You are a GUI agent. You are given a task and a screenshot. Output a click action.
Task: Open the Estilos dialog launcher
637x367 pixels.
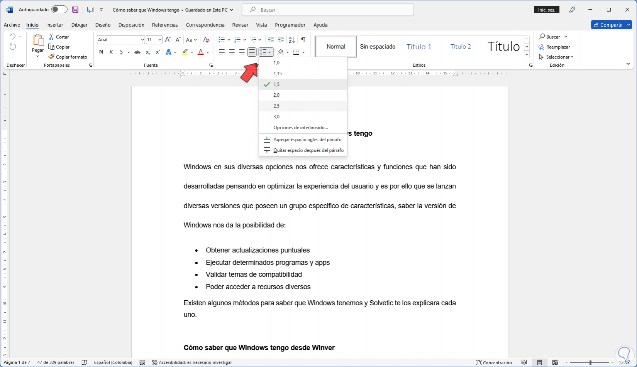tap(531, 65)
